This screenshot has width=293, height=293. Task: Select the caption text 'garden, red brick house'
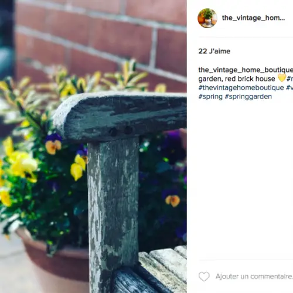pyautogui.click(x=237, y=79)
